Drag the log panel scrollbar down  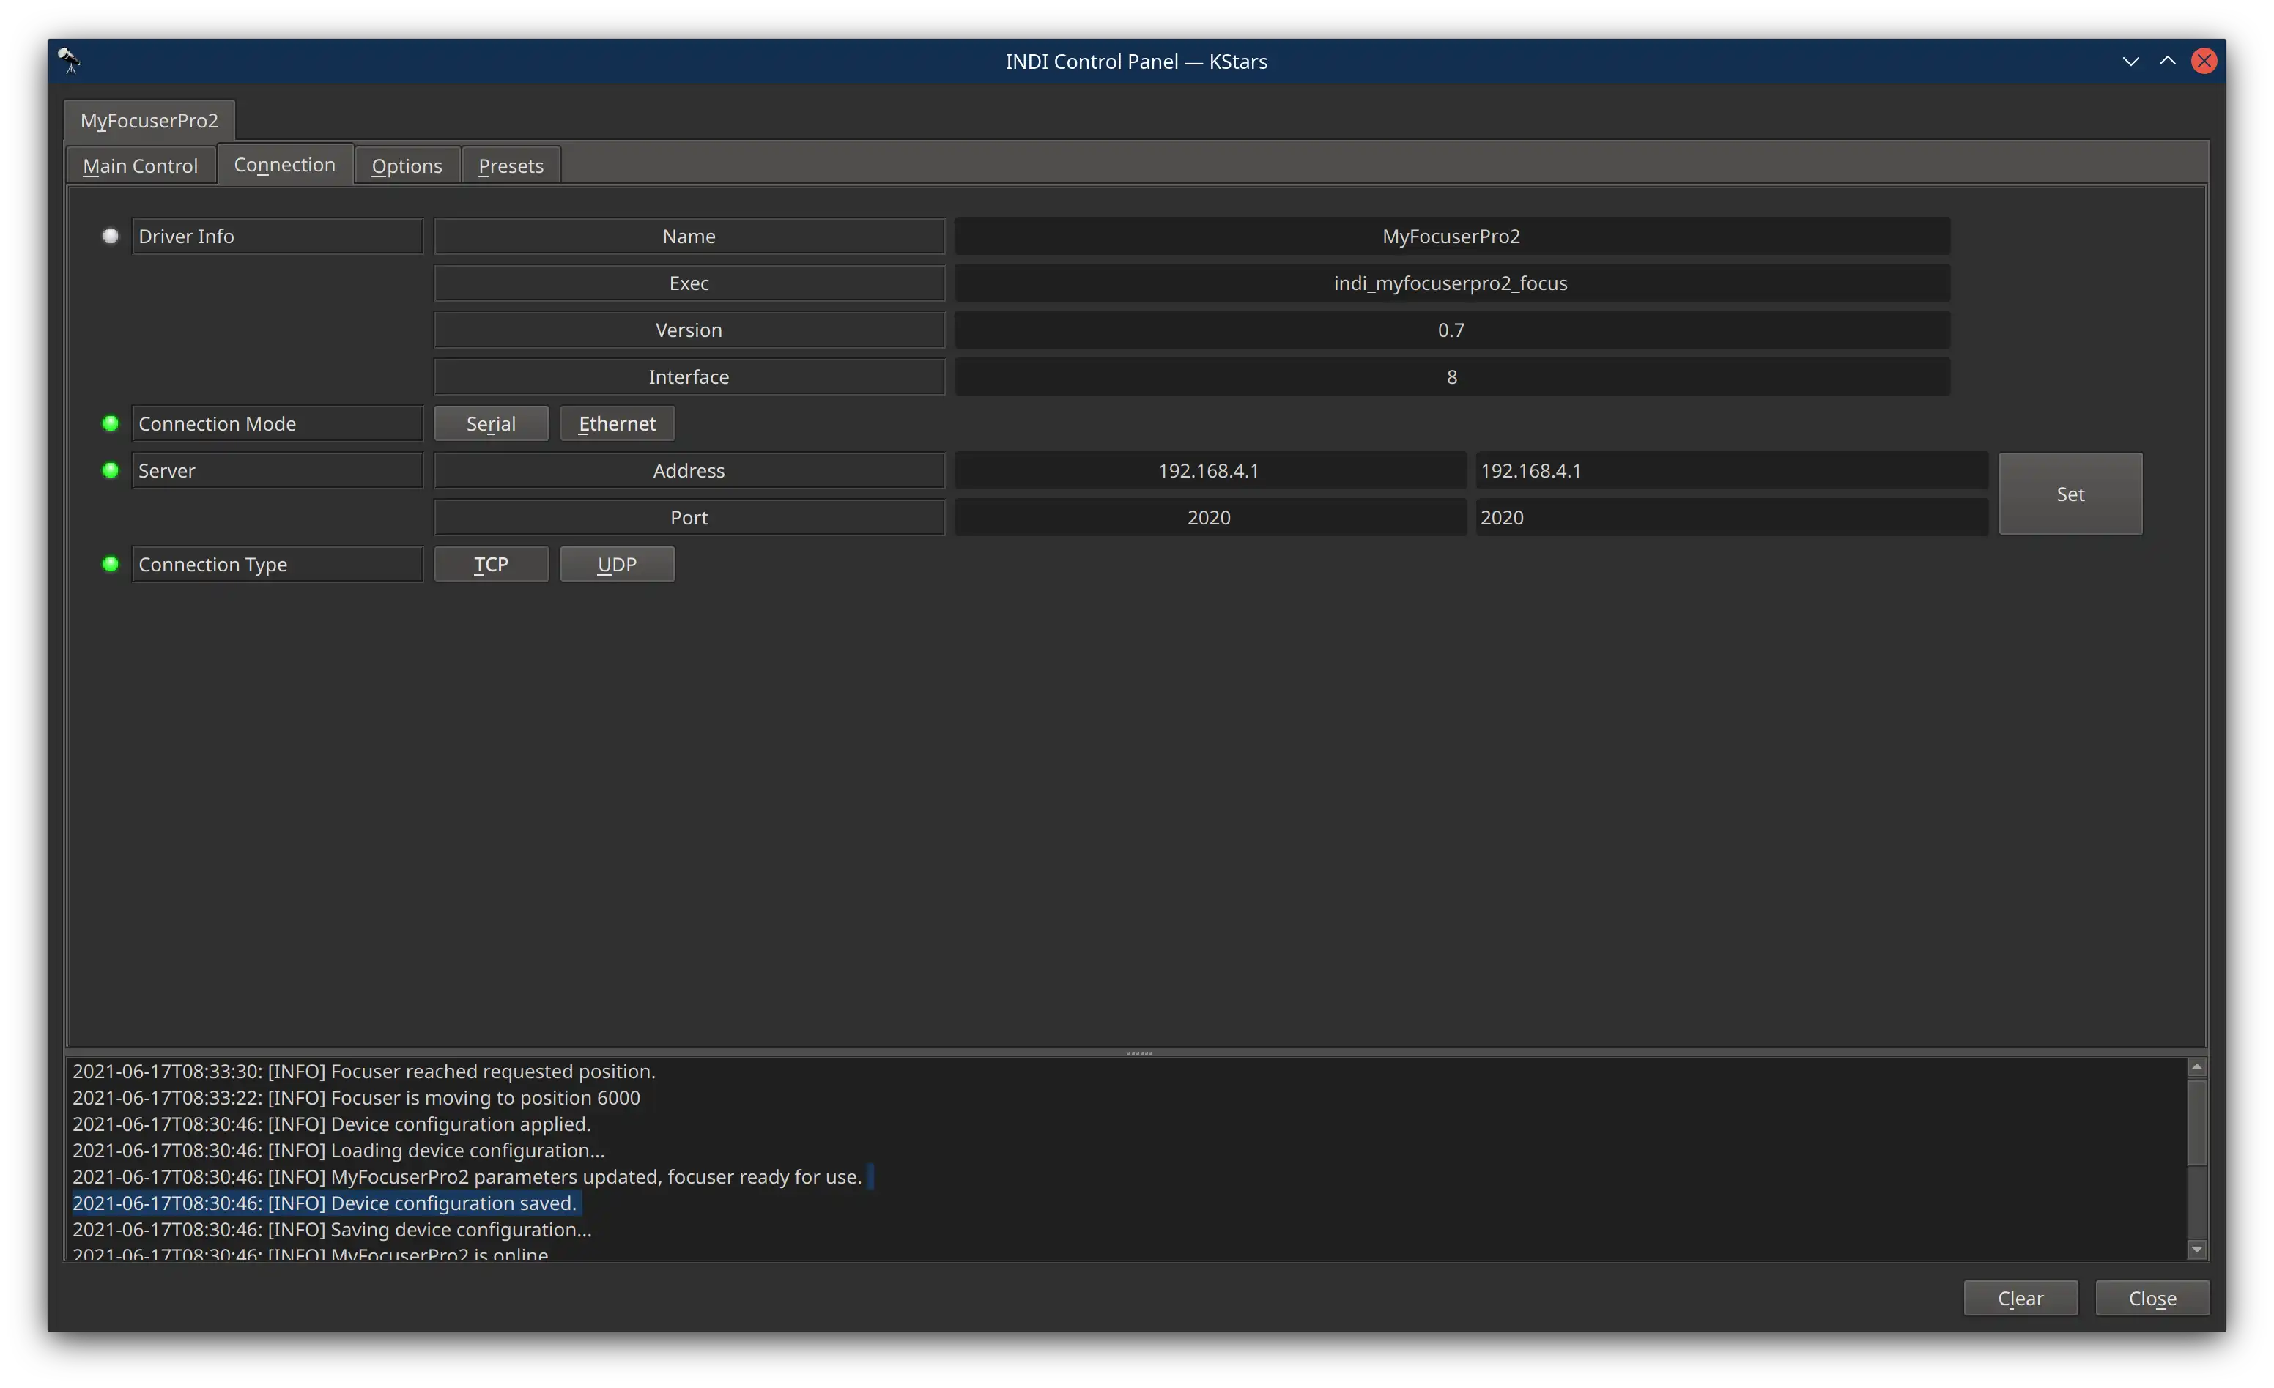2196,1247
